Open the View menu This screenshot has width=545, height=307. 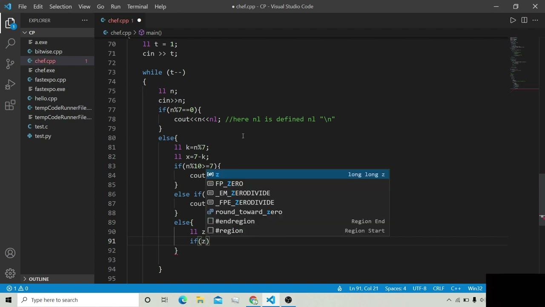(x=84, y=6)
